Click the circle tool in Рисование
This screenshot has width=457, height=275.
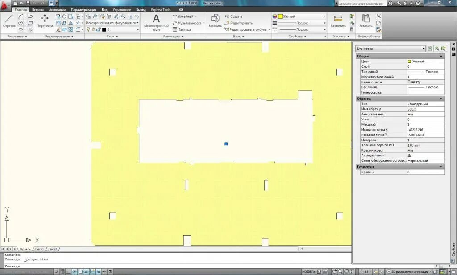(x=21, y=23)
